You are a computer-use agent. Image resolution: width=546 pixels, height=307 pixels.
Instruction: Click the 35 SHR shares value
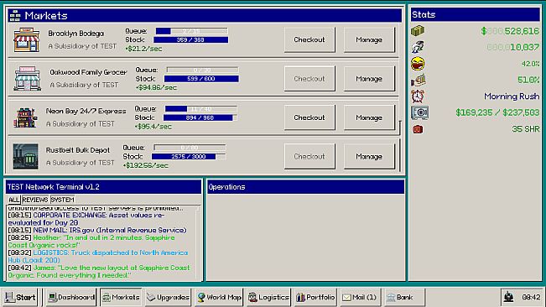click(x=526, y=129)
